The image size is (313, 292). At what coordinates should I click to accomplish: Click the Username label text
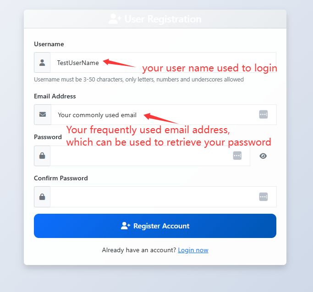[x=49, y=44]
